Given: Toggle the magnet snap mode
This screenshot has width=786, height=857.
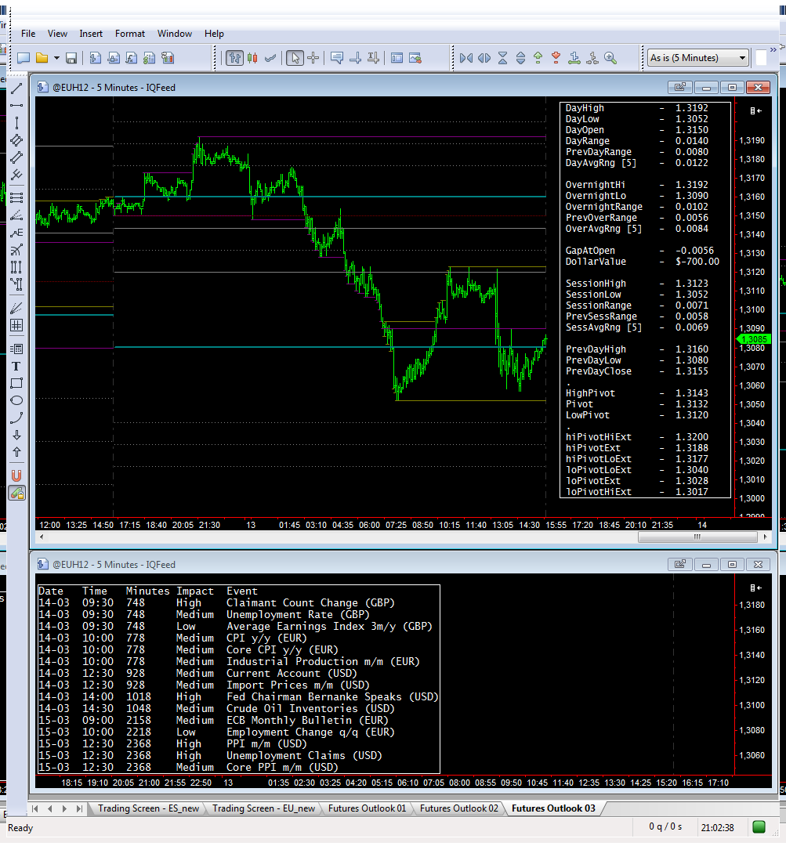Looking at the screenshot, I should coord(16,476).
